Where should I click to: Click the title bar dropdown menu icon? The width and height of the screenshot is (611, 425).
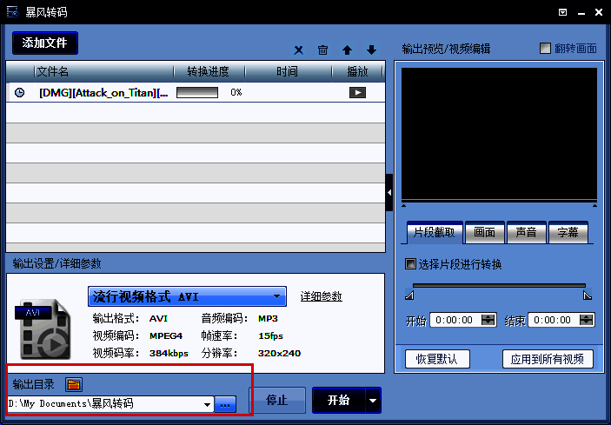click(x=564, y=12)
